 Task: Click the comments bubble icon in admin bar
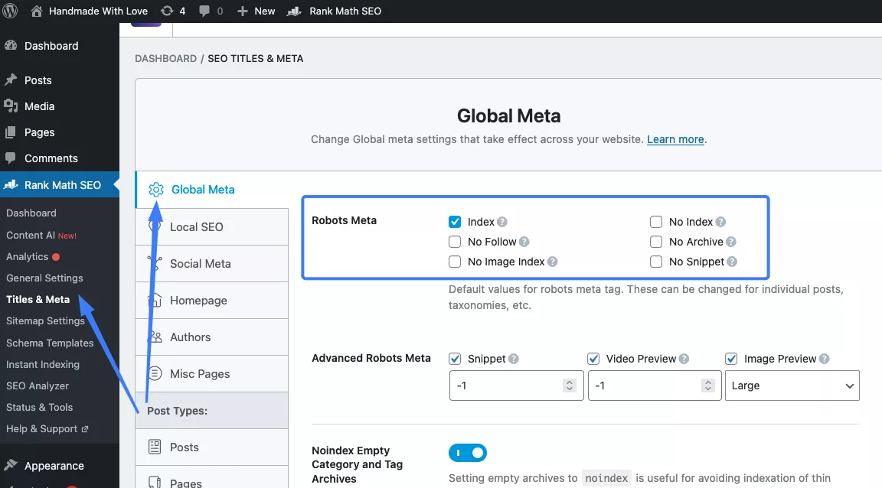pyautogui.click(x=204, y=11)
